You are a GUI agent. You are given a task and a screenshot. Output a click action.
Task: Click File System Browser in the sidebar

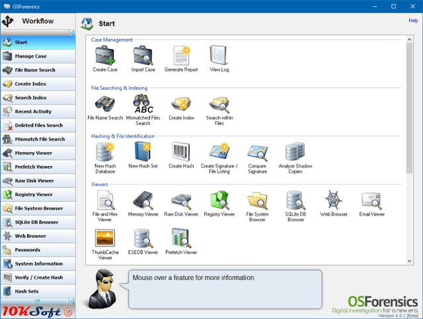(x=38, y=208)
